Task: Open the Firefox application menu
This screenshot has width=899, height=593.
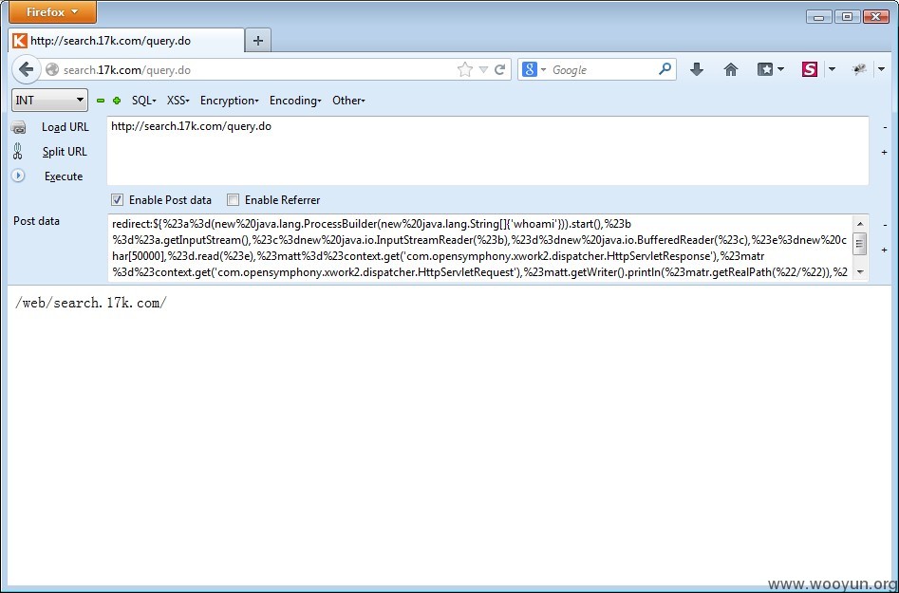Action: 52,12
